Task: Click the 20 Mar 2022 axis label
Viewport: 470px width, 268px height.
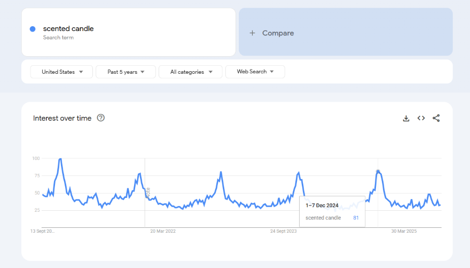Action: (x=163, y=231)
